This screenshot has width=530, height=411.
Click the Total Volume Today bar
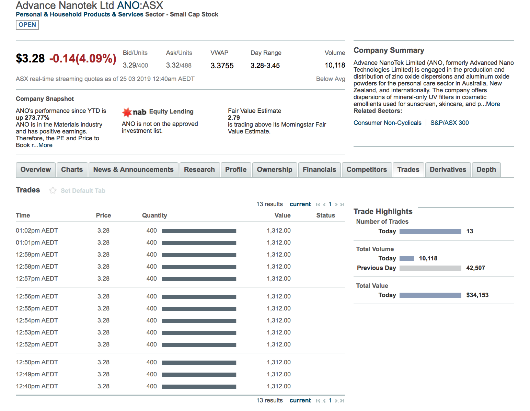point(407,259)
